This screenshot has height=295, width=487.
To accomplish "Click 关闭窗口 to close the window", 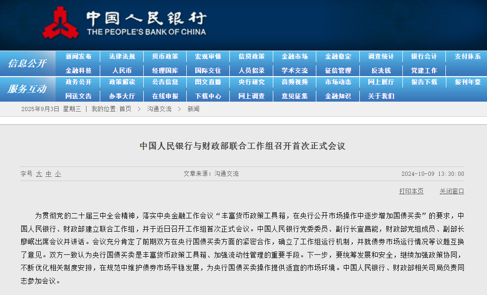I will tap(452, 191).
